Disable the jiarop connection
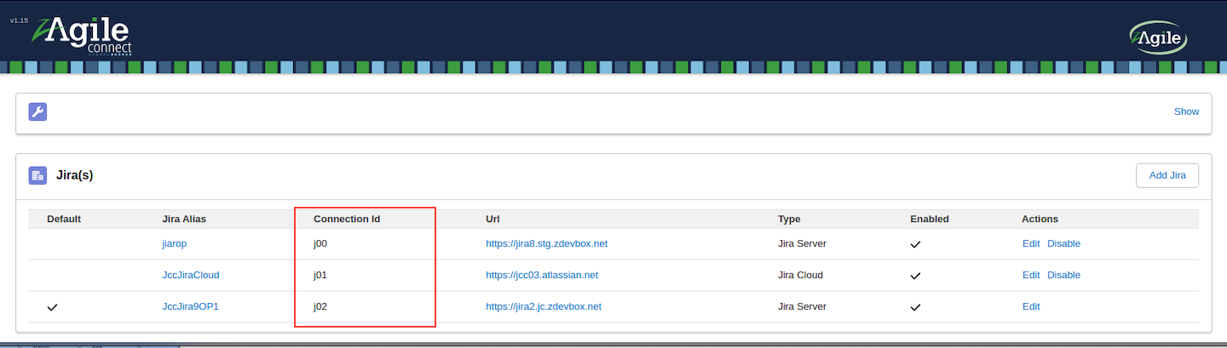 click(1063, 243)
